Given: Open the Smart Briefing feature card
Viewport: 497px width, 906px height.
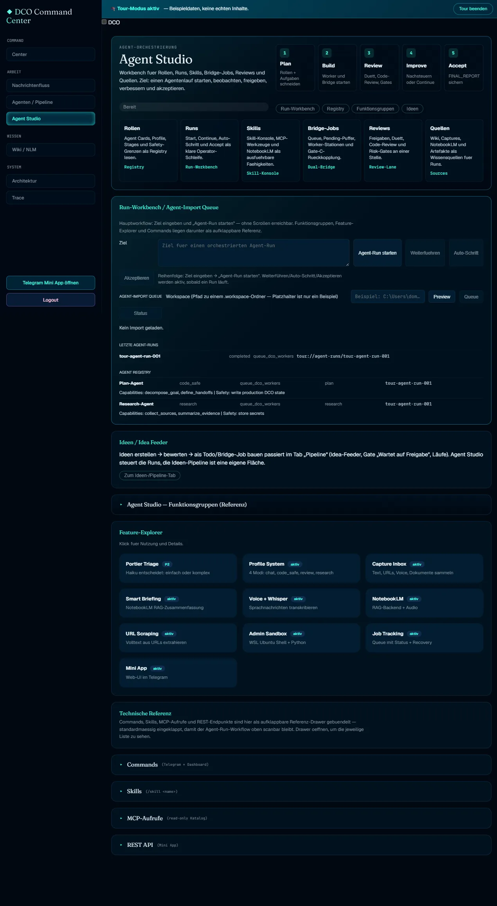Looking at the screenshot, I should [x=178, y=603].
